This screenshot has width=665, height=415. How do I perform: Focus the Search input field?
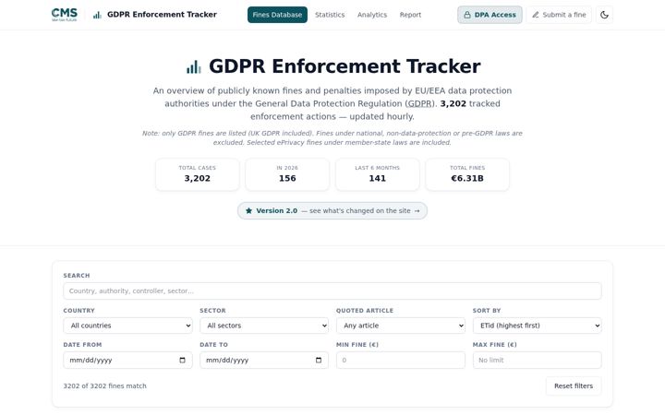(332, 290)
